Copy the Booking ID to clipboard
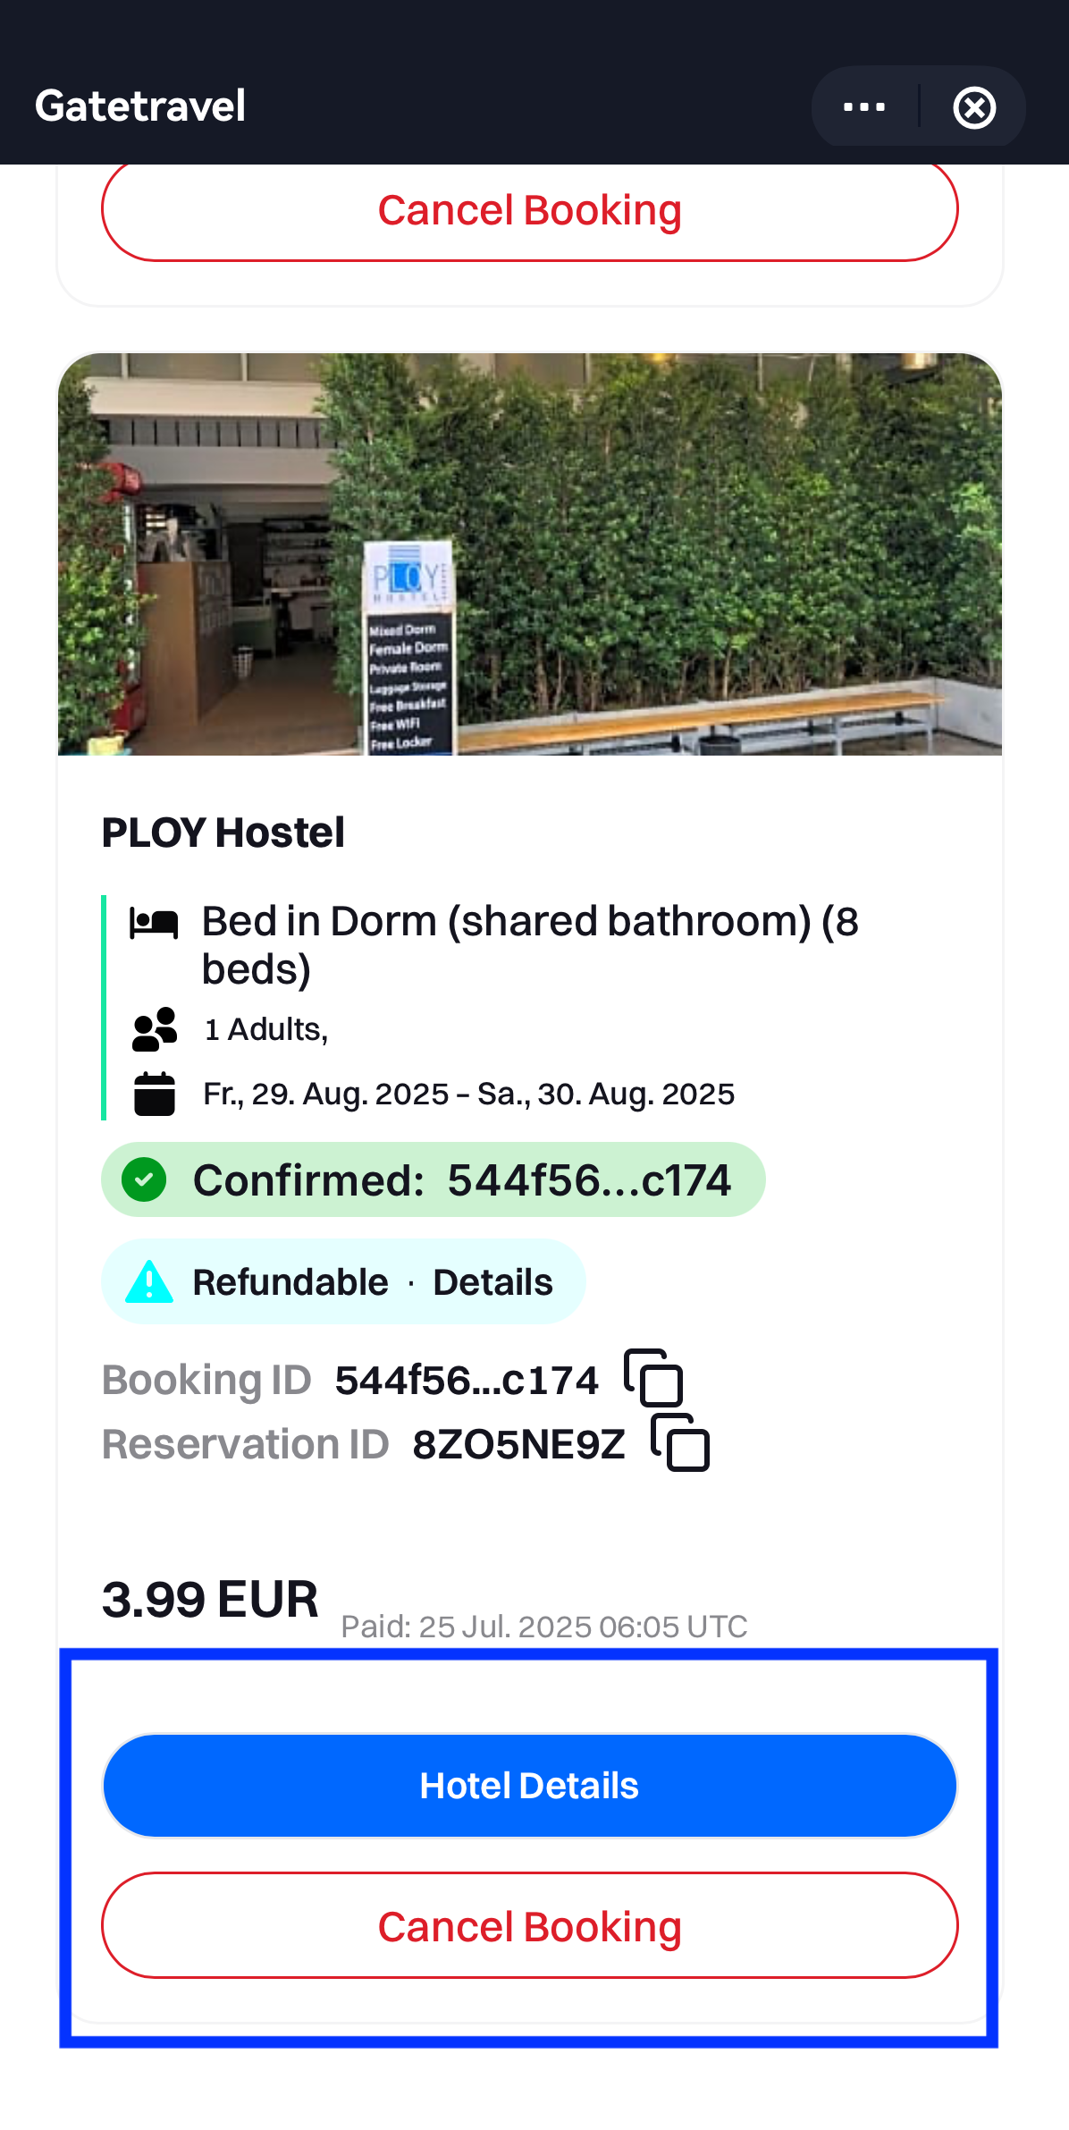Screen dimensions: 1069x2130 [653, 1378]
